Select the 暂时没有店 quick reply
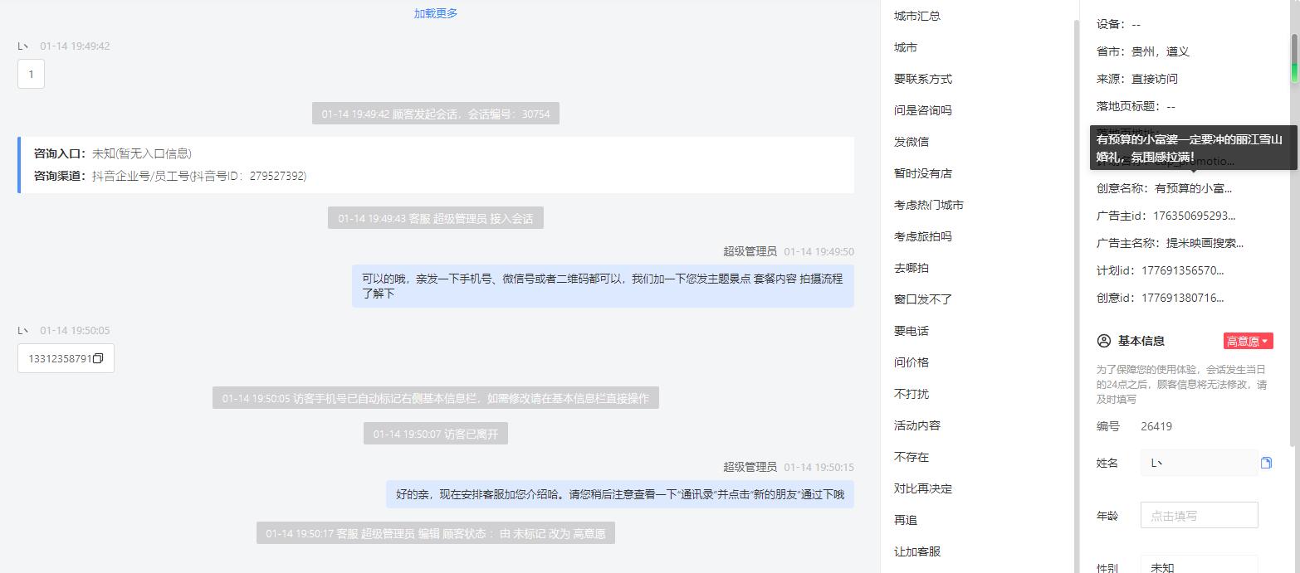The image size is (1300, 573). tap(923, 173)
